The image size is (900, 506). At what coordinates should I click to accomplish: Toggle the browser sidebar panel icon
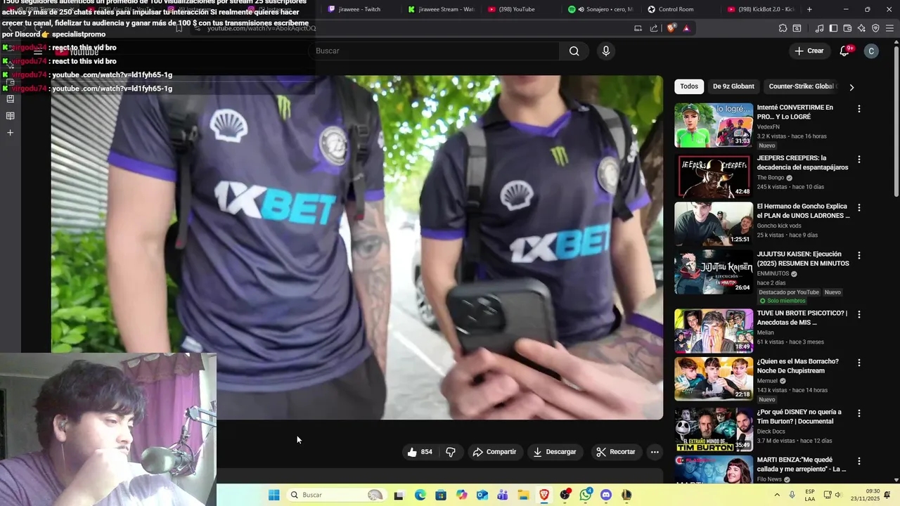point(833,28)
